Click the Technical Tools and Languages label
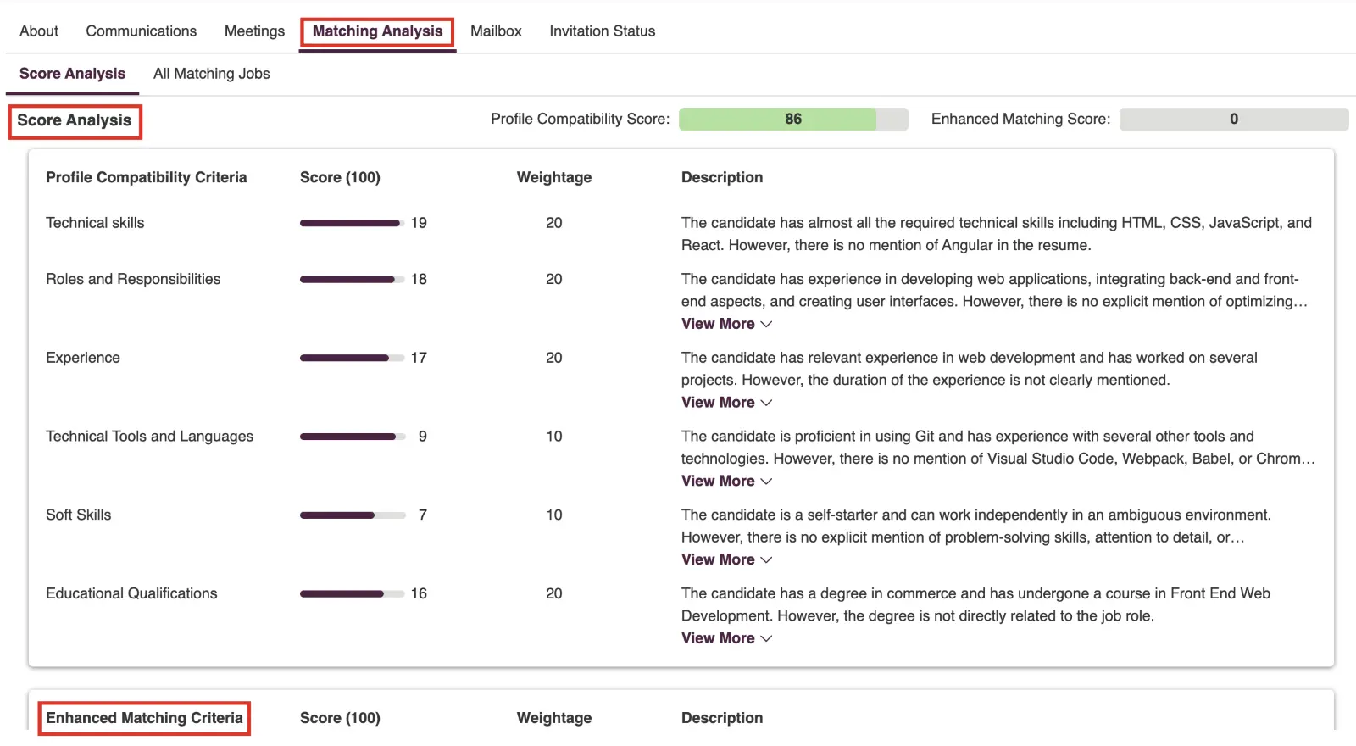 (149, 437)
